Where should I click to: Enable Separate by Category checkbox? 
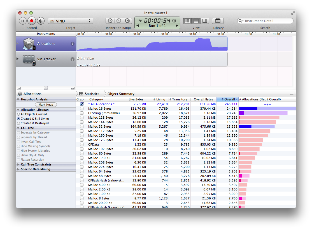click(18, 133)
